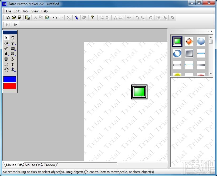Choose the Rectangle shape tool
Screen dimensions: 217x176
(13, 48)
